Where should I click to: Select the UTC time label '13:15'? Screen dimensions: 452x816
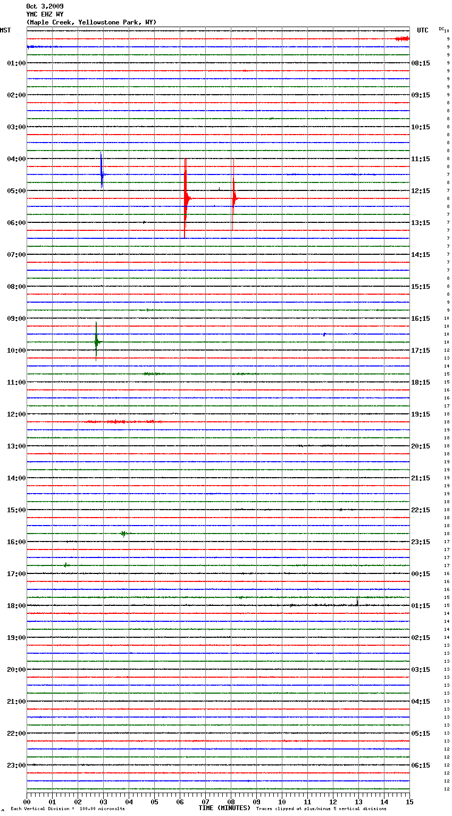coord(421,223)
